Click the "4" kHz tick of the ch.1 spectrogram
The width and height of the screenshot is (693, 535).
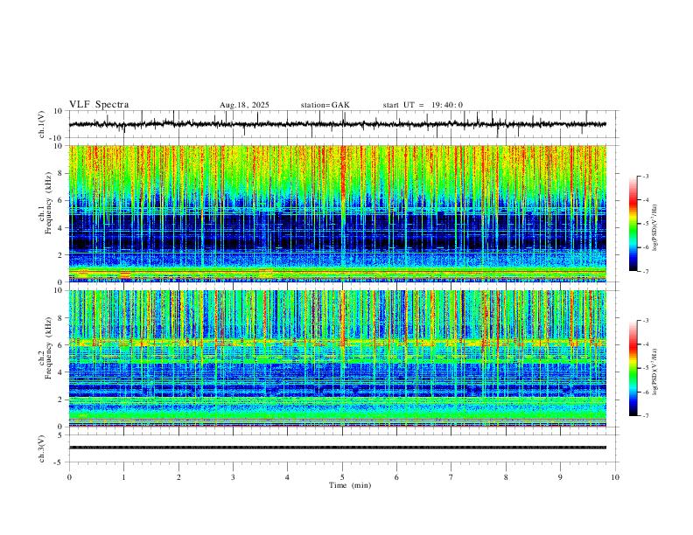(61, 228)
